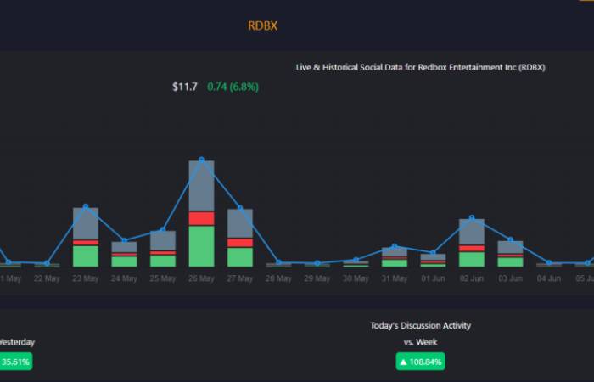Click the 35.61% yesterday badge
594x382 pixels.
coord(15,362)
